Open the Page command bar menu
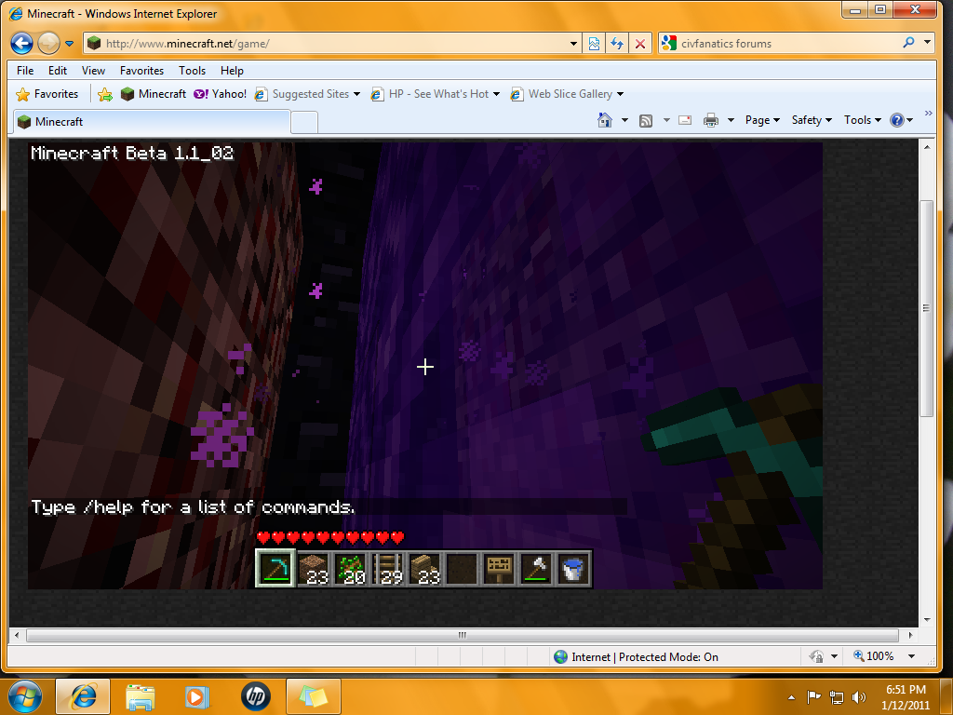 (762, 120)
